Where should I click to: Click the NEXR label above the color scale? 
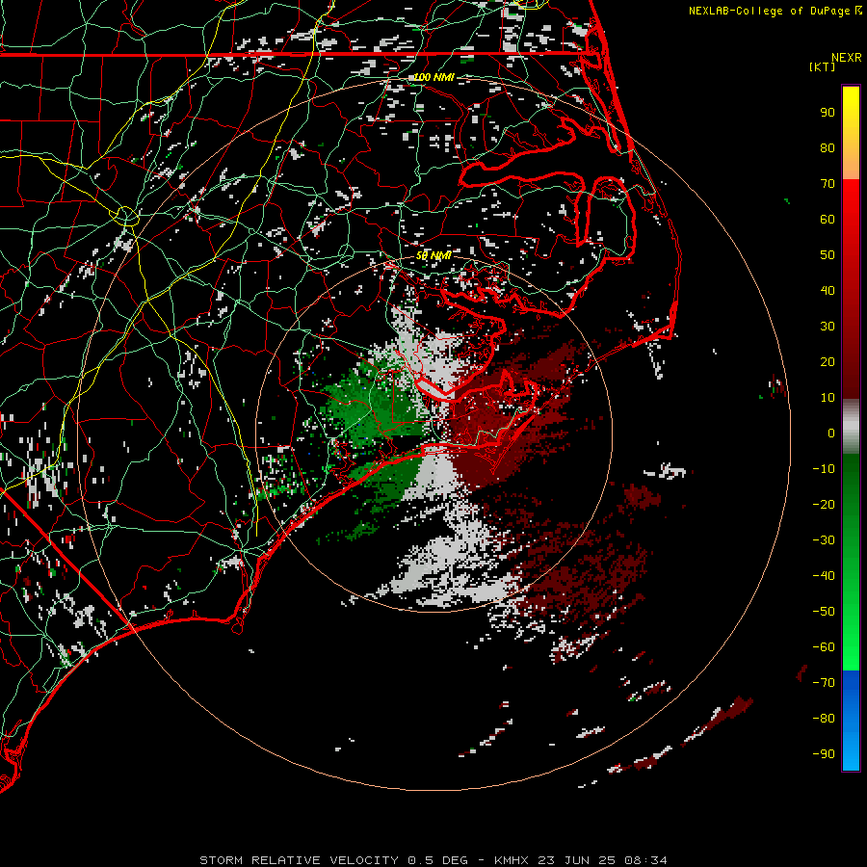pyautogui.click(x=846, y=58)
